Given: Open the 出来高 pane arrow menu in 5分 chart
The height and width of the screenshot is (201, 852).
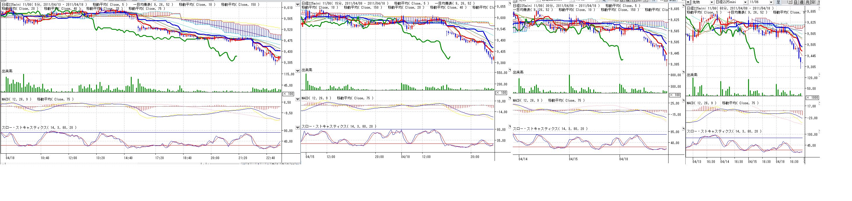Looking at the screenshot, I should [x=297, y=71].
